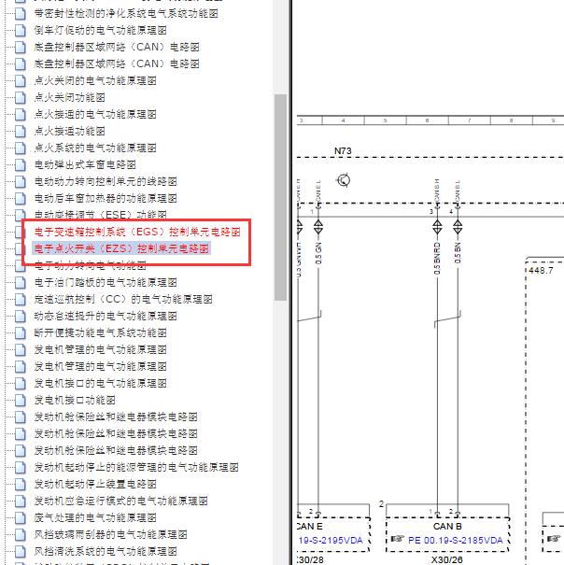Click document icon beside 电动后车窗加热器的功能原理图
This screenshot has width=564, height=565.
21,199
